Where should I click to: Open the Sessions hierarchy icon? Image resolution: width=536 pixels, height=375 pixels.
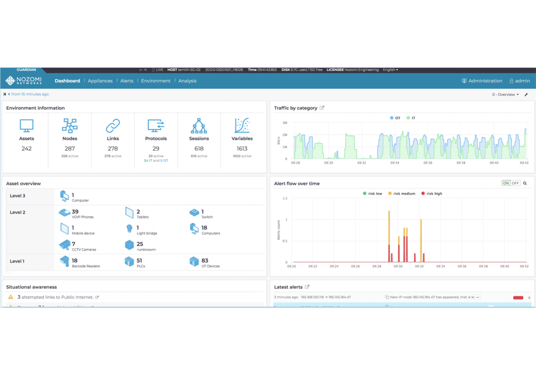[199, 126]
